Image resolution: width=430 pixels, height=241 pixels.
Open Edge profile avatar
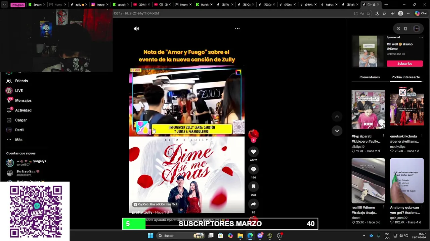pos(400,13)
